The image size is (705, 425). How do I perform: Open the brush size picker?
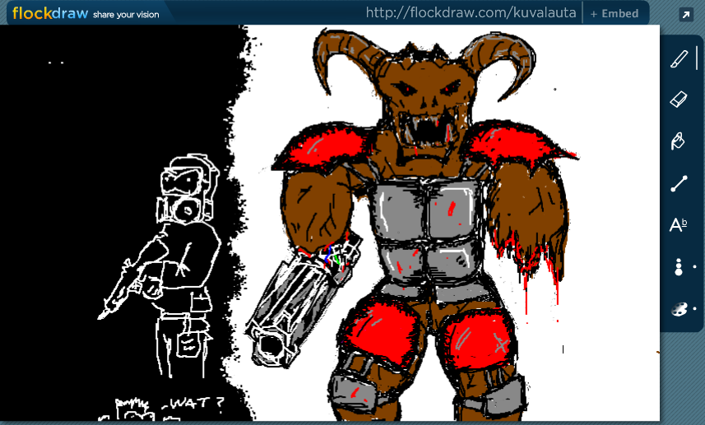679,267
